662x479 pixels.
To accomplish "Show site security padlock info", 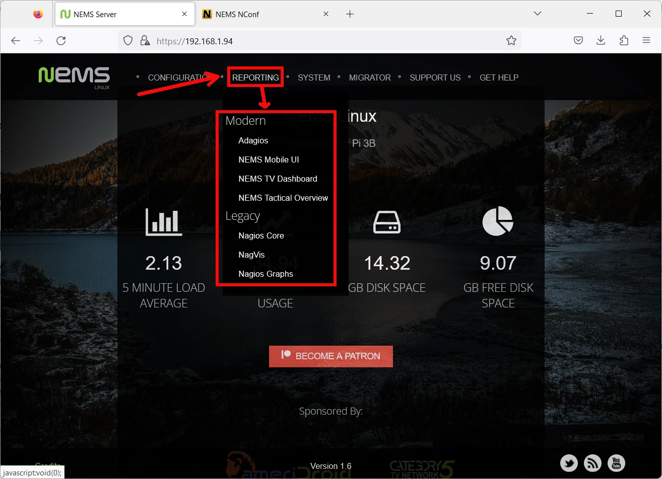I will 145,41.
